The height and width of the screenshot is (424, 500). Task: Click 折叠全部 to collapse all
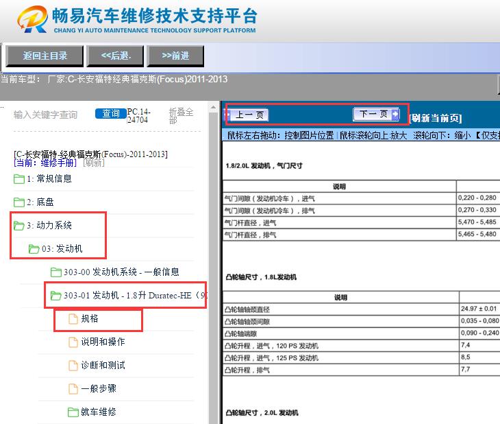(181, 116)
